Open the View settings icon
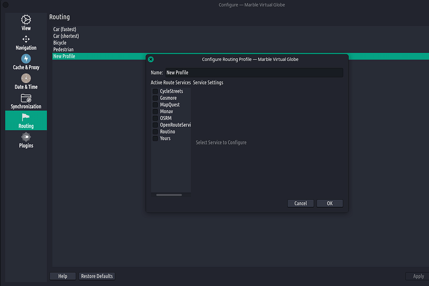 [26, 20]
